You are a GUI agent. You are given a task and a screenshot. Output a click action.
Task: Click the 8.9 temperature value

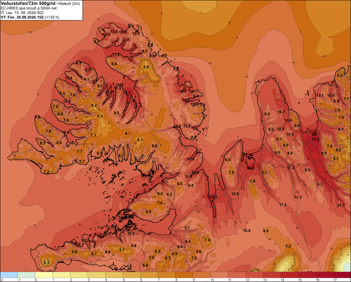tap(336, 101)
